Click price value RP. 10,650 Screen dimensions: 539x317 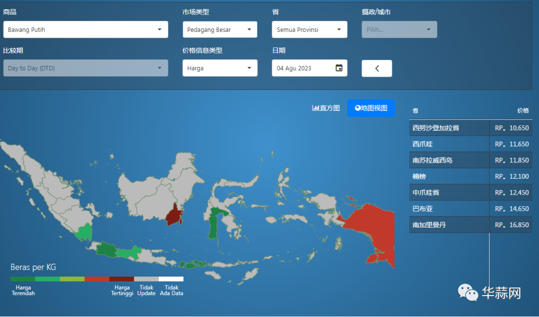point(512,128)
